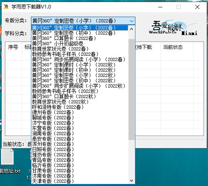Screen dimensions: 208x186
Task: Select 黄冈360° 小升初超级卷
Action: click(x=80, y=44)
